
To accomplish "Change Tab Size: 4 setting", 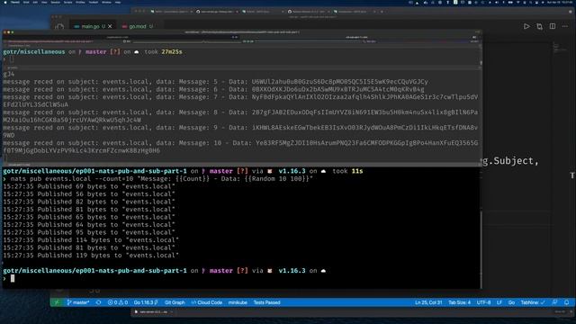I will click(x=459, y=302).
